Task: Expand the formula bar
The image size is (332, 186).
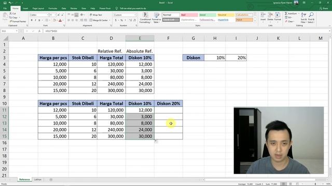Action: point(330,31)
